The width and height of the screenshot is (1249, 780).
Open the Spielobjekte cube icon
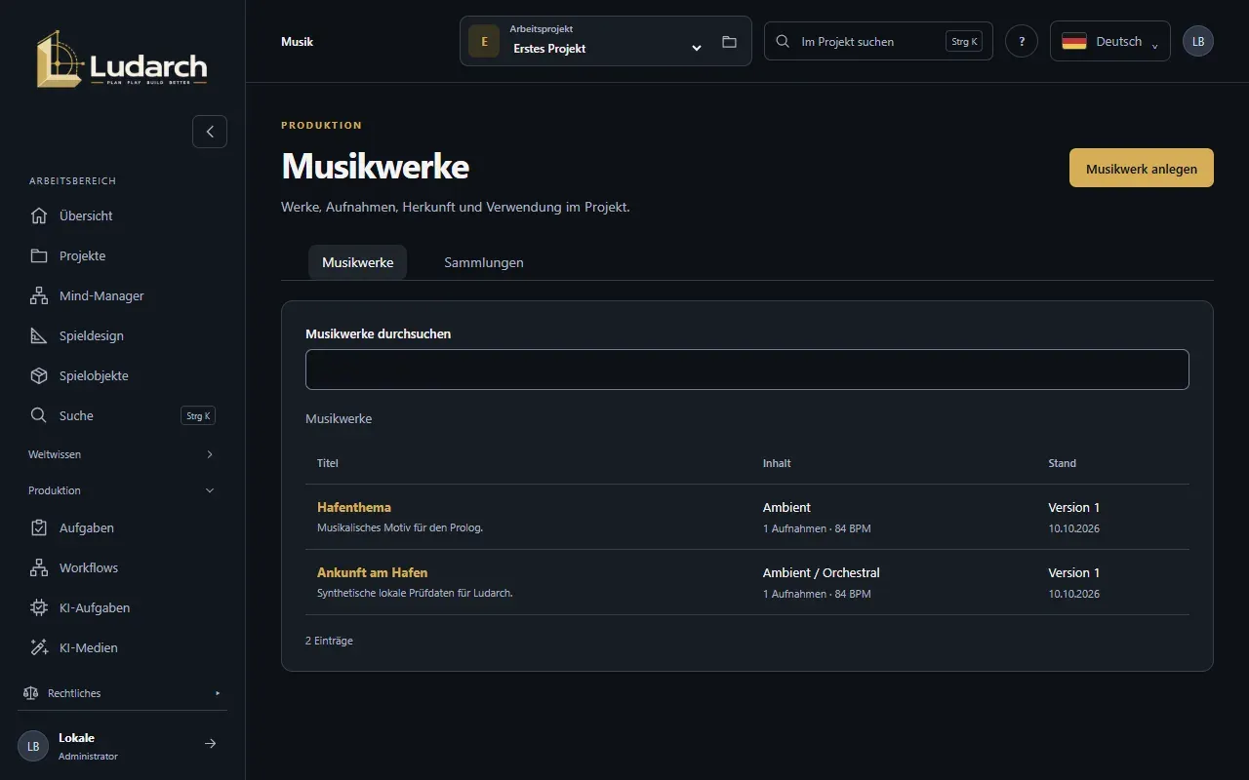point(39,375)
